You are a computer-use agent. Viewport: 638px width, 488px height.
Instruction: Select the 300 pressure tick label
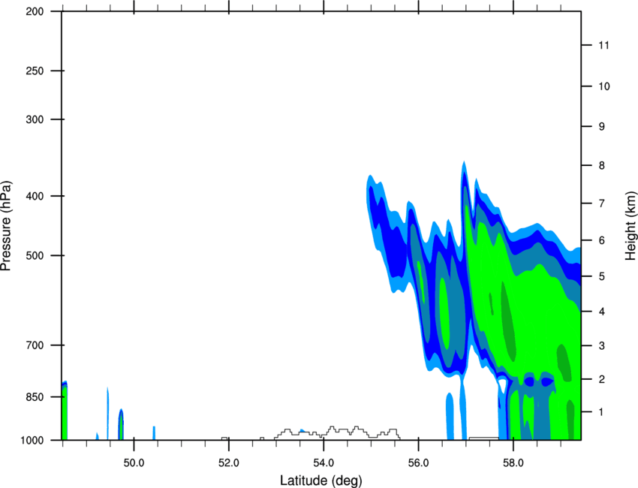point(35,119)
